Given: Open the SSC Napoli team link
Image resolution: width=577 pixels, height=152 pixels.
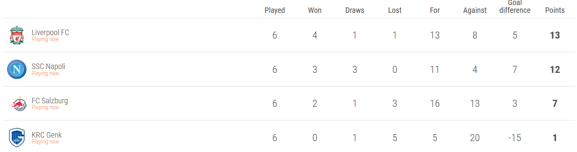Looking at the screenshot, I should click(48, 66).
